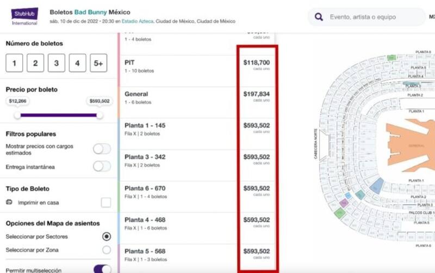Click the maximum price slider handle
Screen dimensions: 435x273
pos(100,115)
